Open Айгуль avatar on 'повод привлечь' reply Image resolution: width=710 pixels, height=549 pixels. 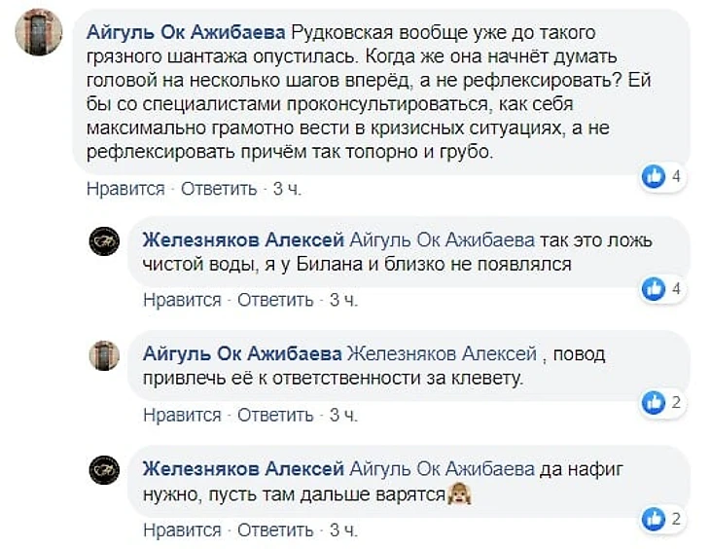point(104,355)
